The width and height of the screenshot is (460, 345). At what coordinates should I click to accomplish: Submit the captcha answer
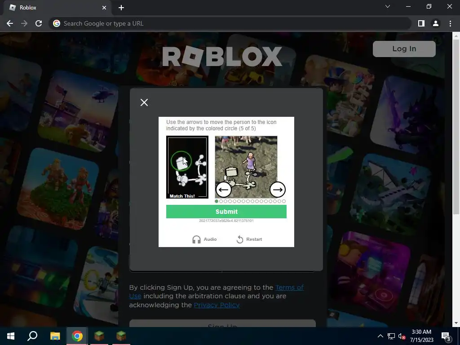pyautogui.click(x=226, y=212)
